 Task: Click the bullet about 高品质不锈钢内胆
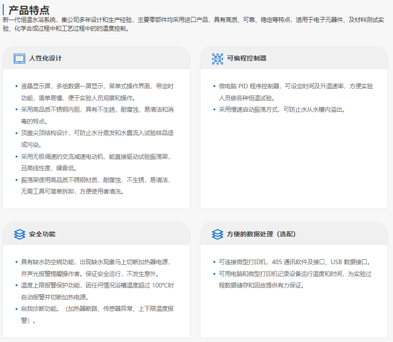pyautogui.click(x=97, y=115)
